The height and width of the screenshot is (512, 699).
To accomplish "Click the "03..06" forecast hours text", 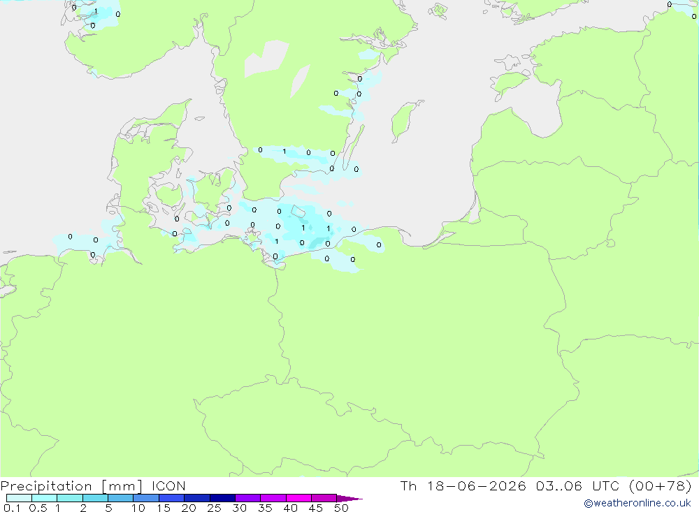I will (559, 486).
